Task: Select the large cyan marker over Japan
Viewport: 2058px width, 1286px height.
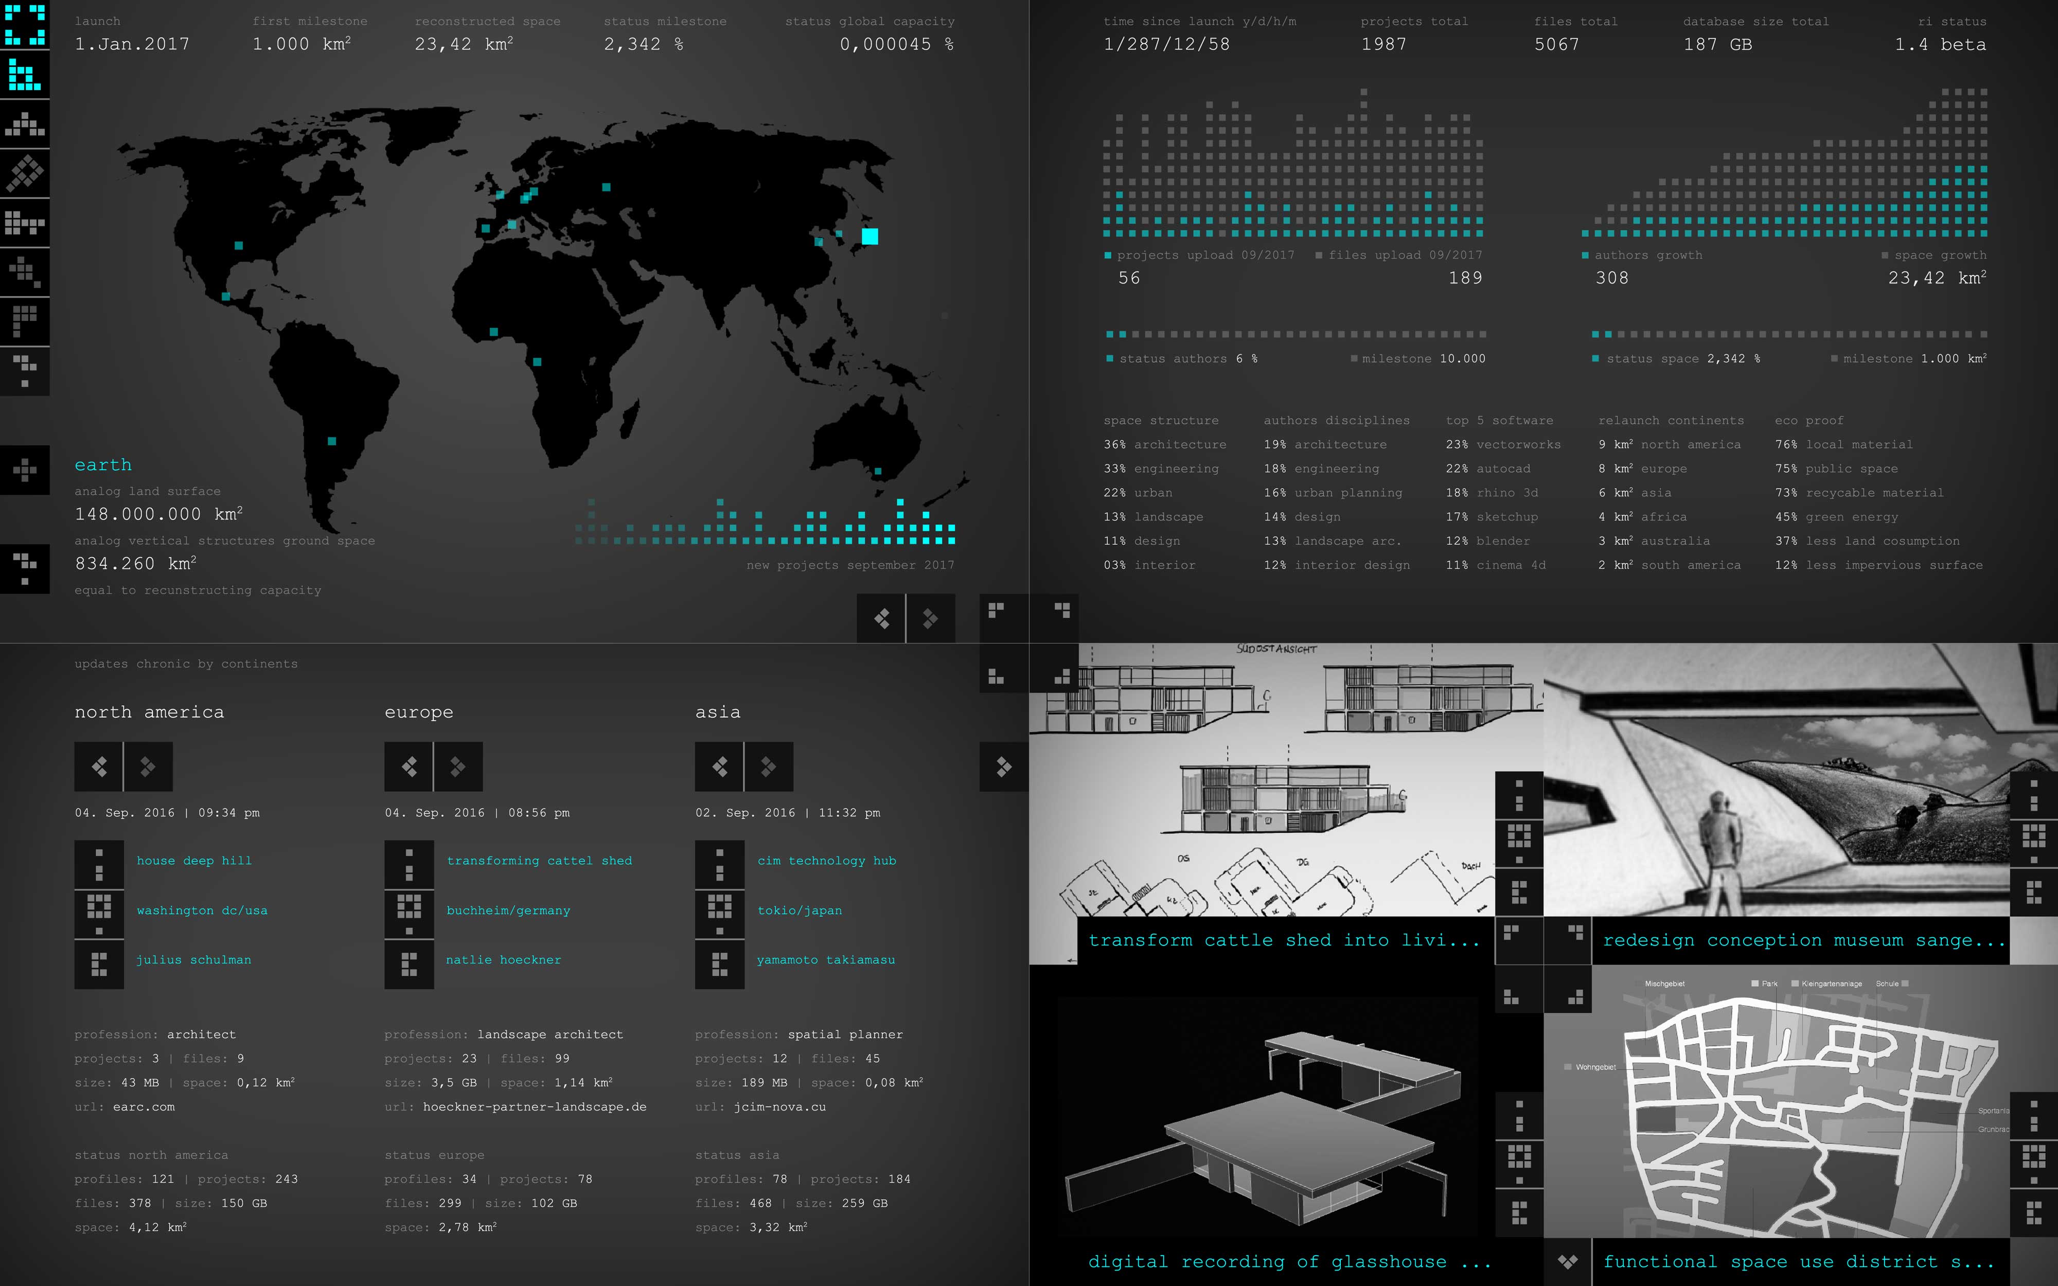Action: [x=869, y=237]
